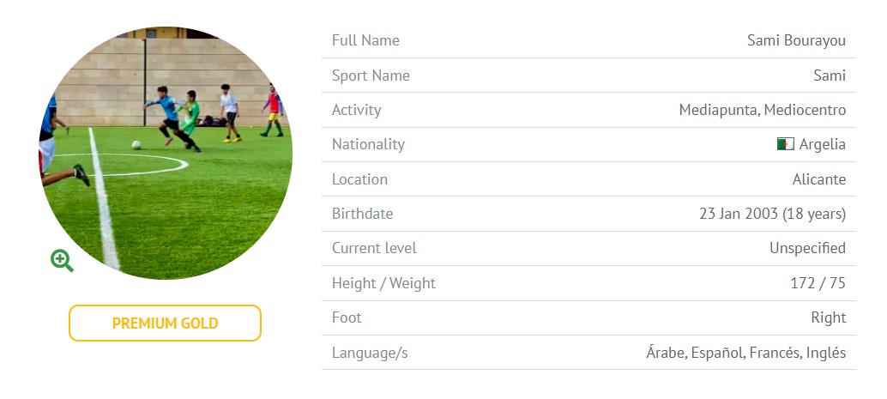Click the Argelia nationality text
Image resolution: width=887 pixels, height=399 pixels.
coord(822,144)
